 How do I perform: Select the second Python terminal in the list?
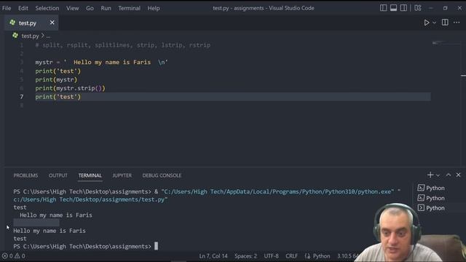point(431,198)
